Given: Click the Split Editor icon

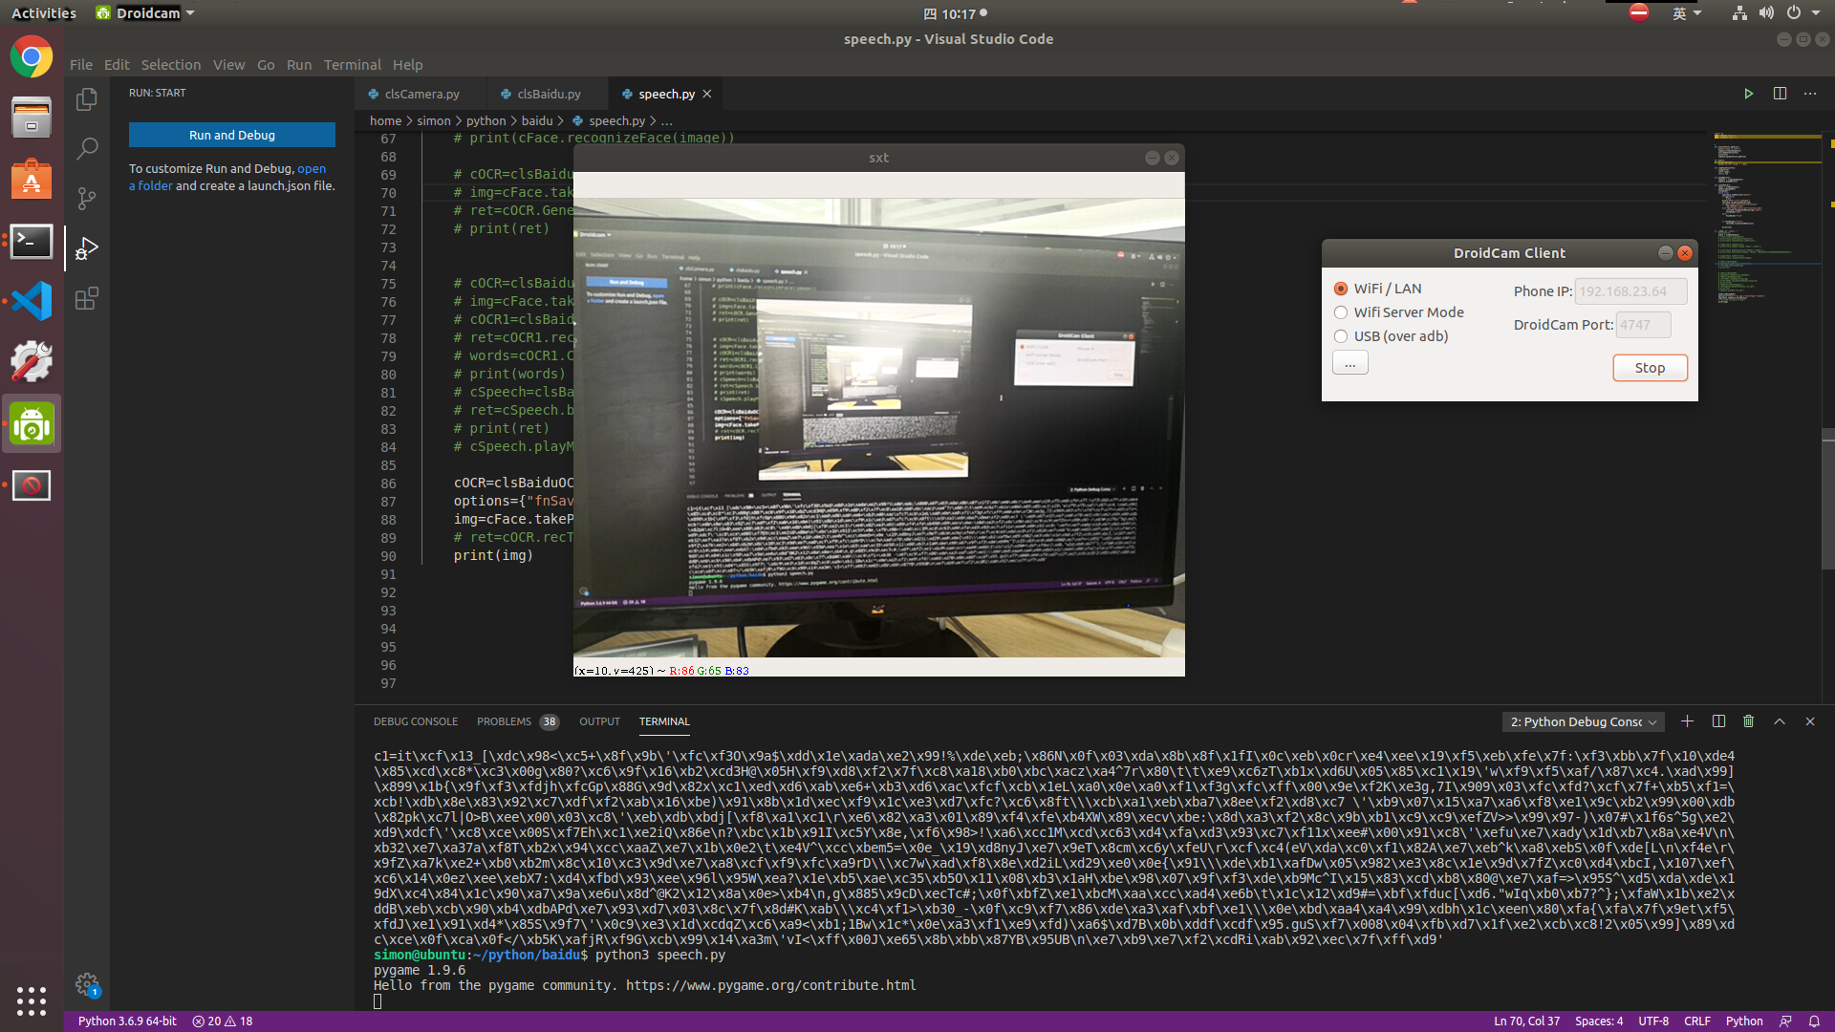Looking at the screenshot, I should point(1780,94).
